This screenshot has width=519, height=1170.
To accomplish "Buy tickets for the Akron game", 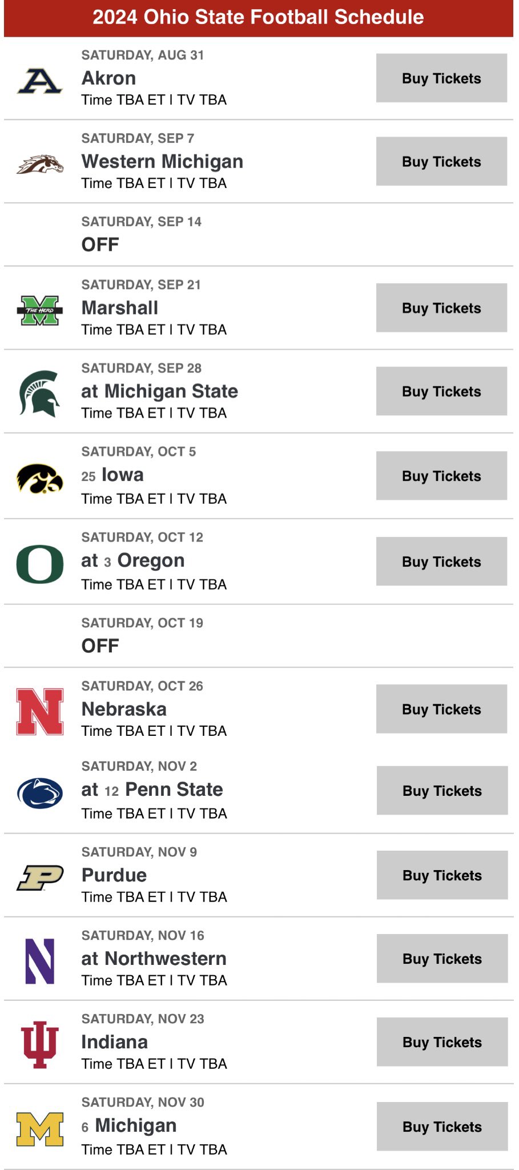I will pos(441,78).
